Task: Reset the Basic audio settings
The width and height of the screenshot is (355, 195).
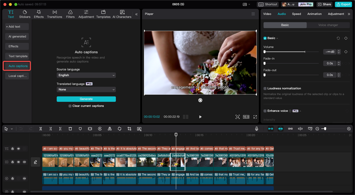Action: (x=338, y=38)
